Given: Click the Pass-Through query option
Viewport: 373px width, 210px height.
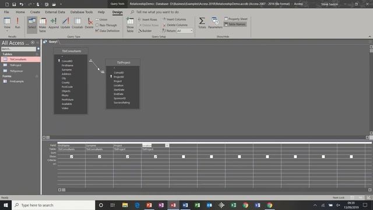Looking at the screenshot, I should coord(106,25).
